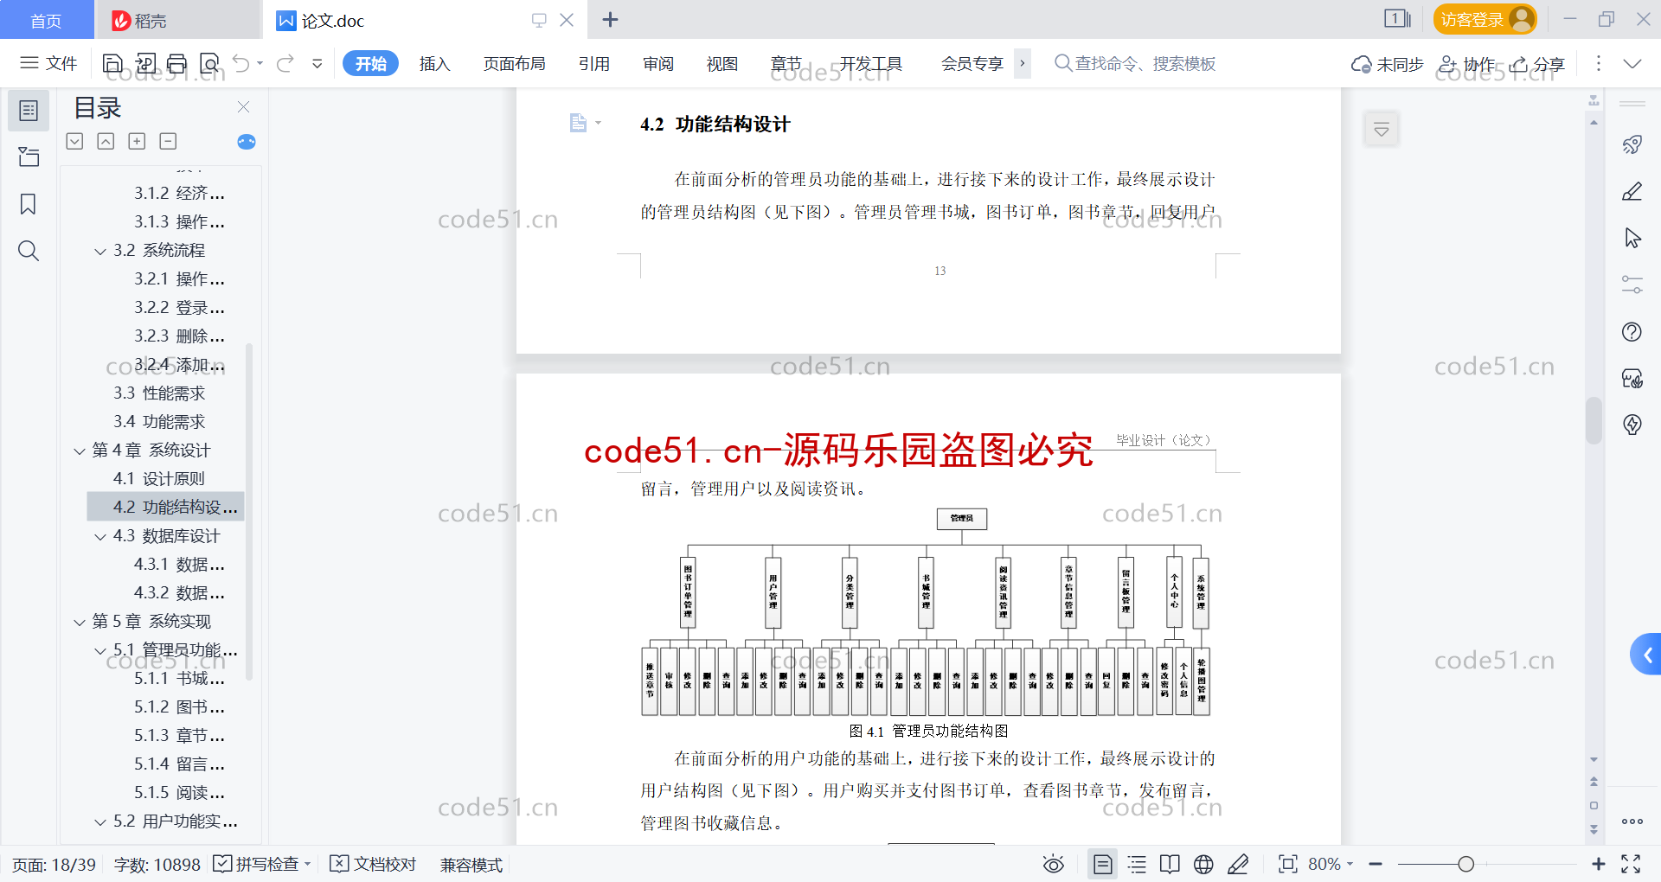
Task: Click the document vertical scrollbar thumb
Action: (x=1594, y=420)
